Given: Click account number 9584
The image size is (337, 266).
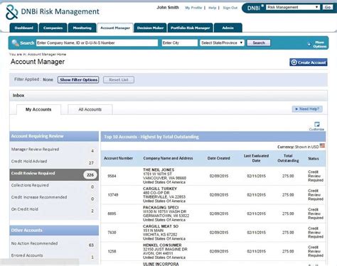Looking at the screenshot, I should tap(112, 176).
